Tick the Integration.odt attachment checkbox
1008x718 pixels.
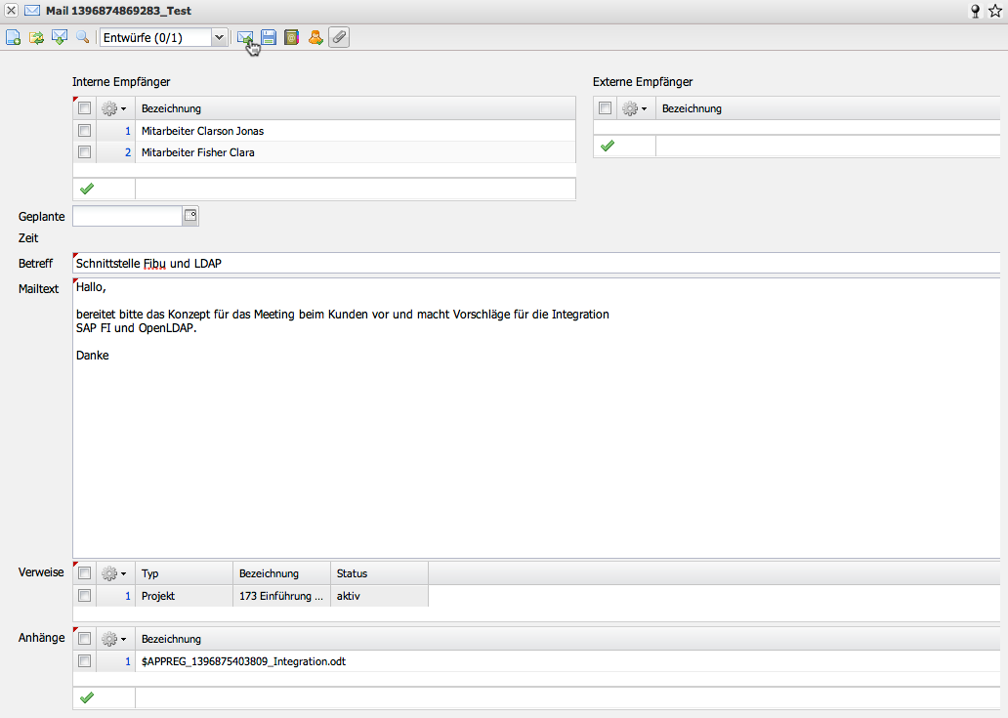click(x=84, y=661)
